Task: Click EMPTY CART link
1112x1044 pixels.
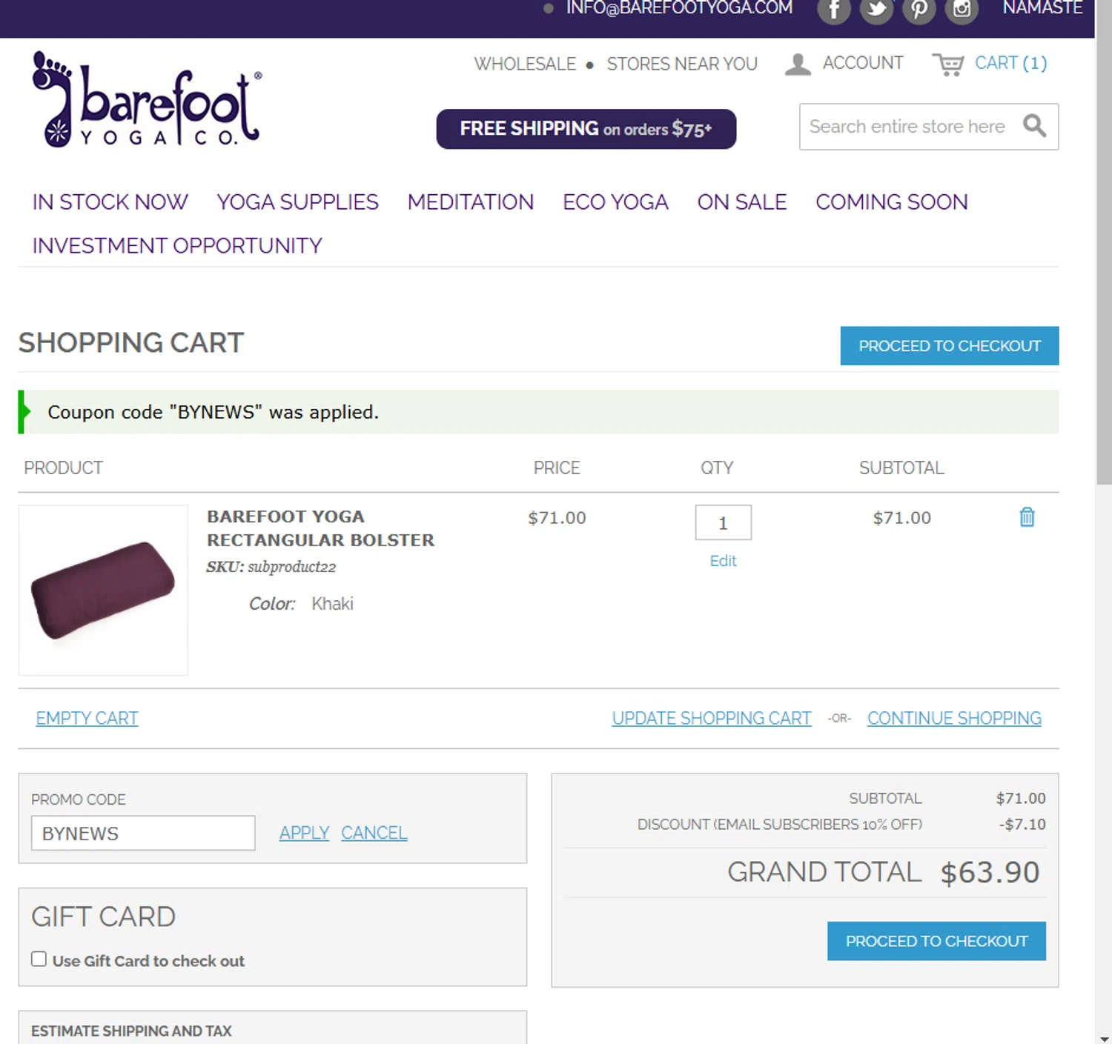Action: click(x=87, y=719)
